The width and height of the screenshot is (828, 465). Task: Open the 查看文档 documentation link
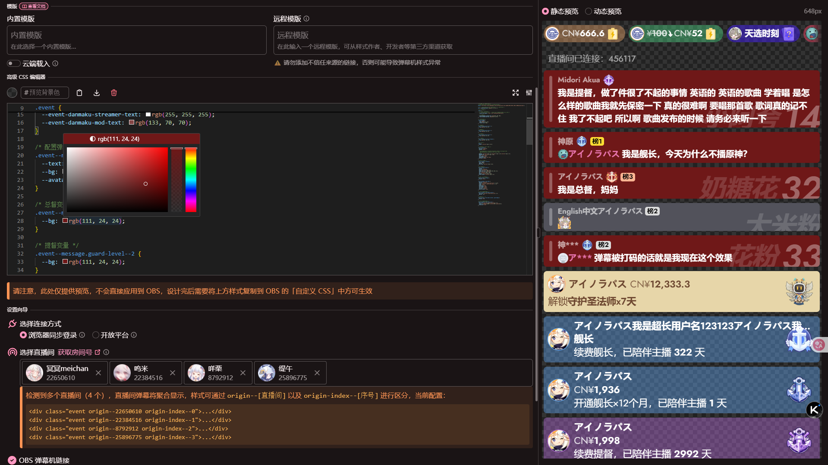(x=34, y=6)
